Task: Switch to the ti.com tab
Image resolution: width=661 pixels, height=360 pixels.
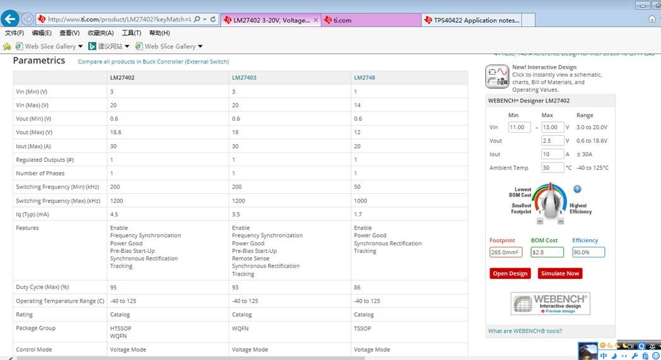Action: [x=371, y=20]
